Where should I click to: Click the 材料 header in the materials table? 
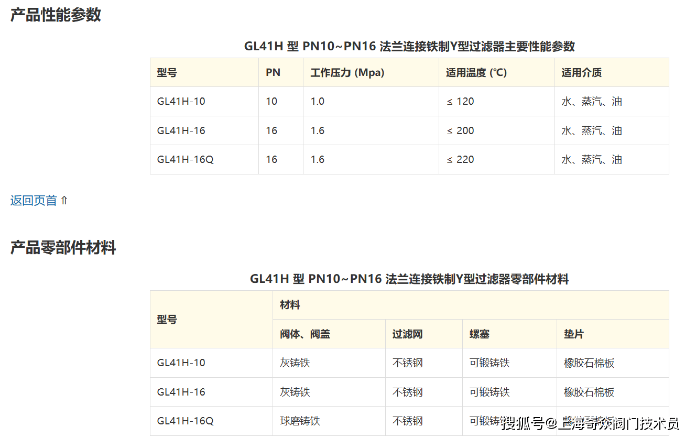(290, 305)
